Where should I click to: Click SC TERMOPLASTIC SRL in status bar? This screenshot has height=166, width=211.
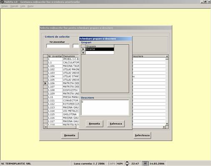[x=16, y=163]
